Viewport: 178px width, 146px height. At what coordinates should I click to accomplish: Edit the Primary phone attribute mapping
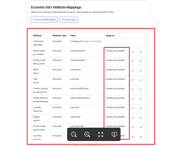(133, 89)
